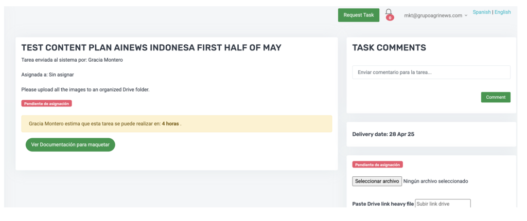Click the Paste Drive link heavy file label

(x=383, y=204)
